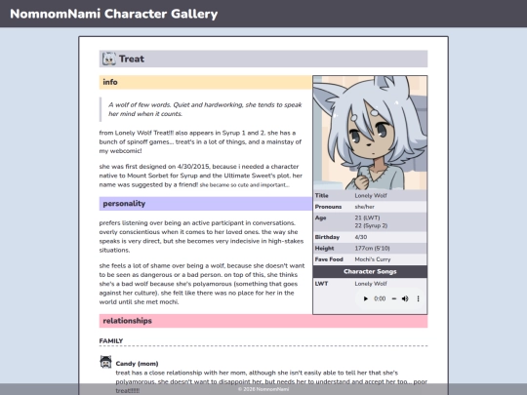Click the small text 'she became so cute and important...'
The height and width of the screenshot is (395, 527).
(x=244, y=184)
